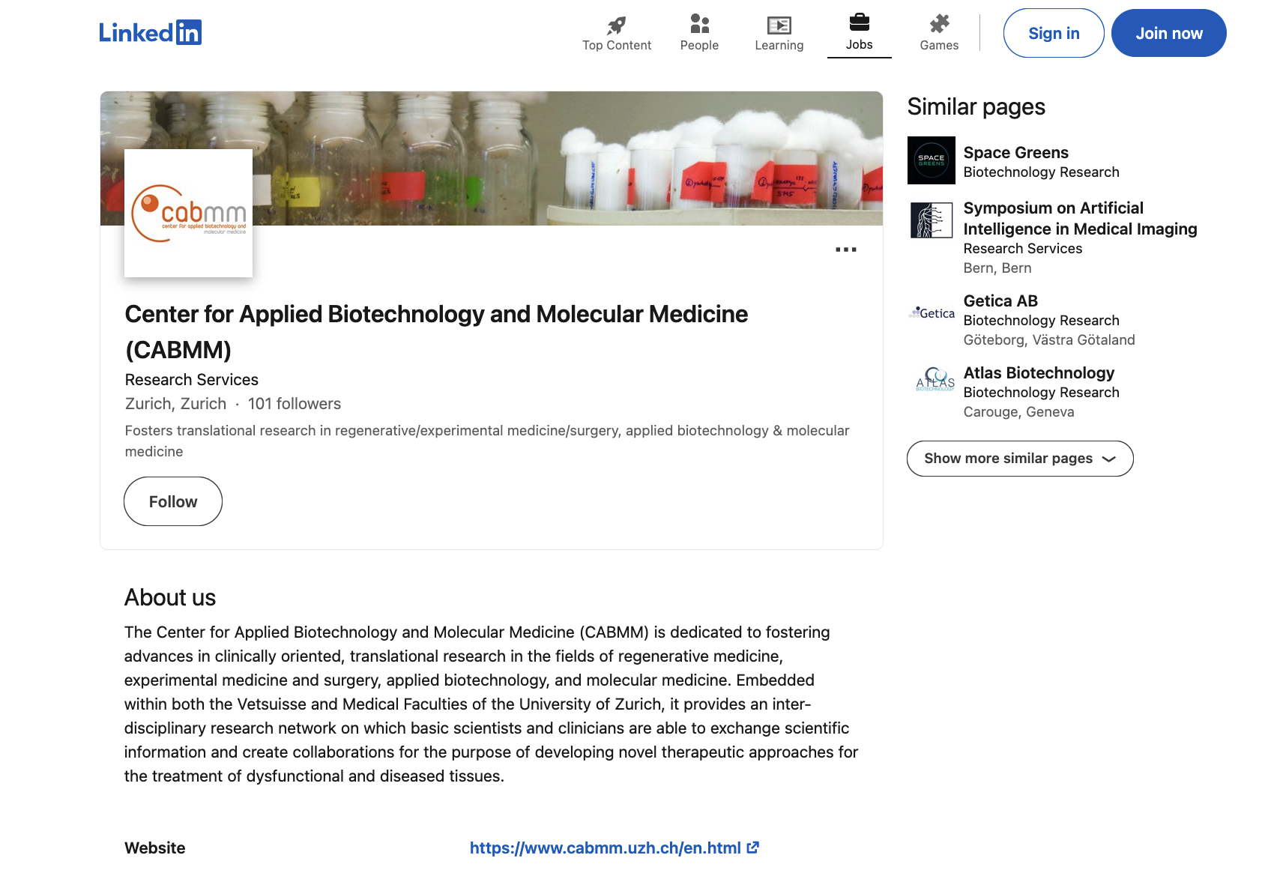The height and width of the screenshot is (882, 1265).
Task: Select the Learning menu label
Action: [x=779, y=45]
